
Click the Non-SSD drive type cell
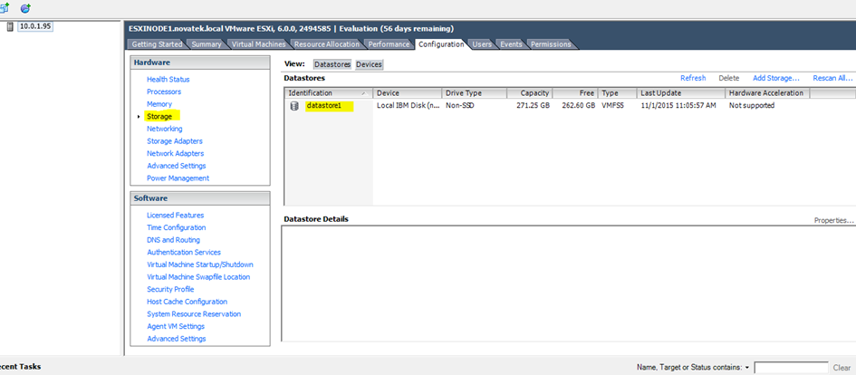pos(460,106)
